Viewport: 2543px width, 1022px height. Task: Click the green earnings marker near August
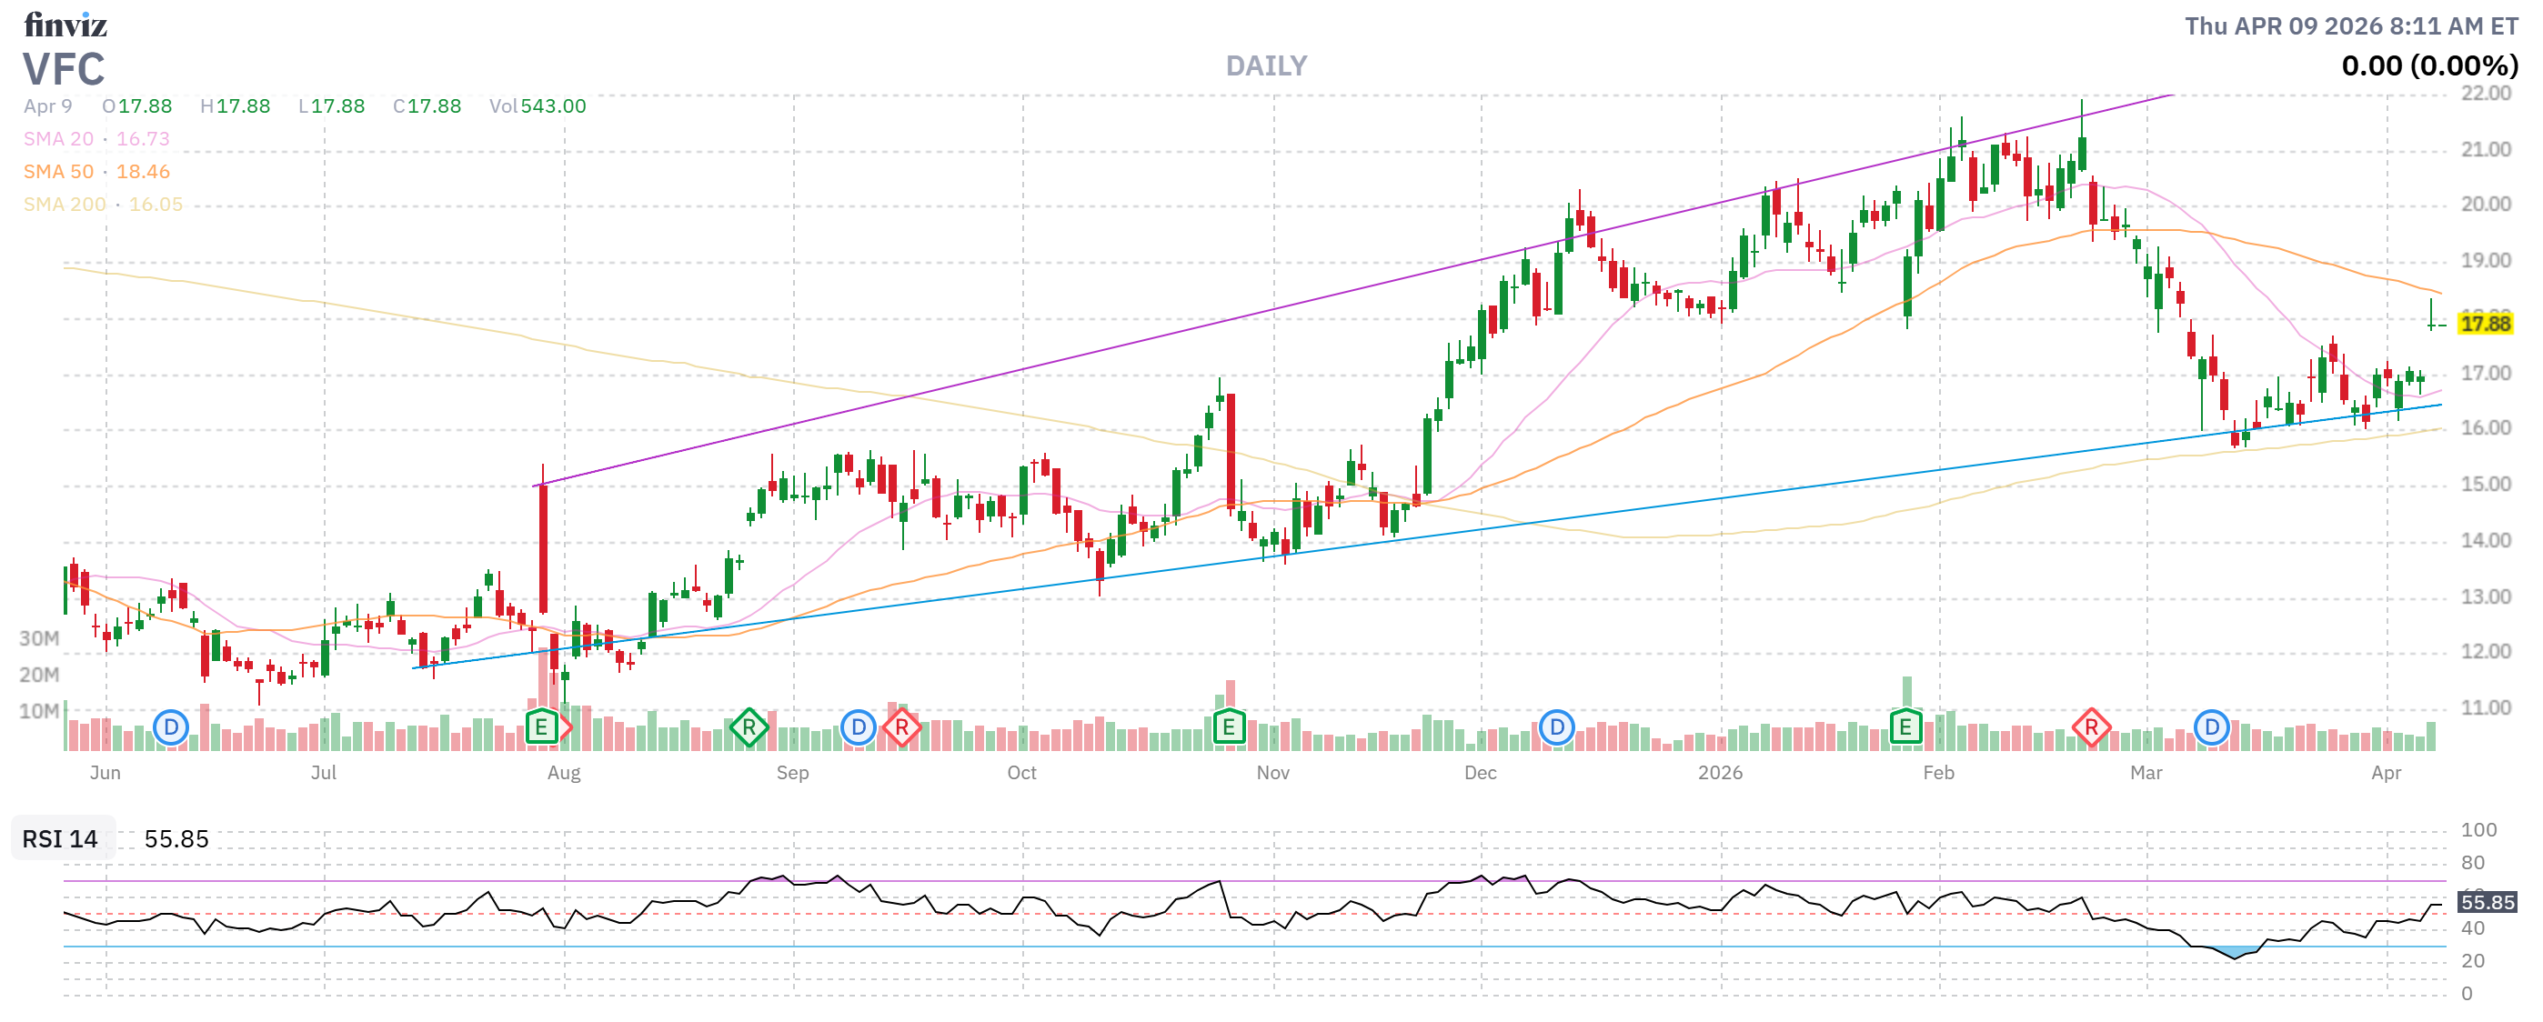pos(541,729)
